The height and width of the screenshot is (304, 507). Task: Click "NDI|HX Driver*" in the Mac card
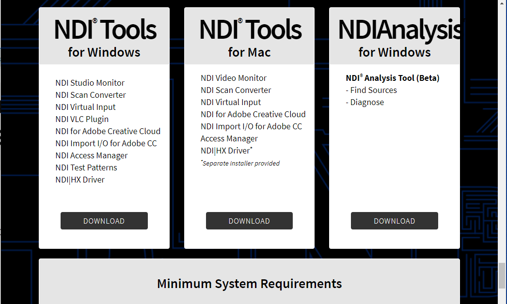point(226,151)
